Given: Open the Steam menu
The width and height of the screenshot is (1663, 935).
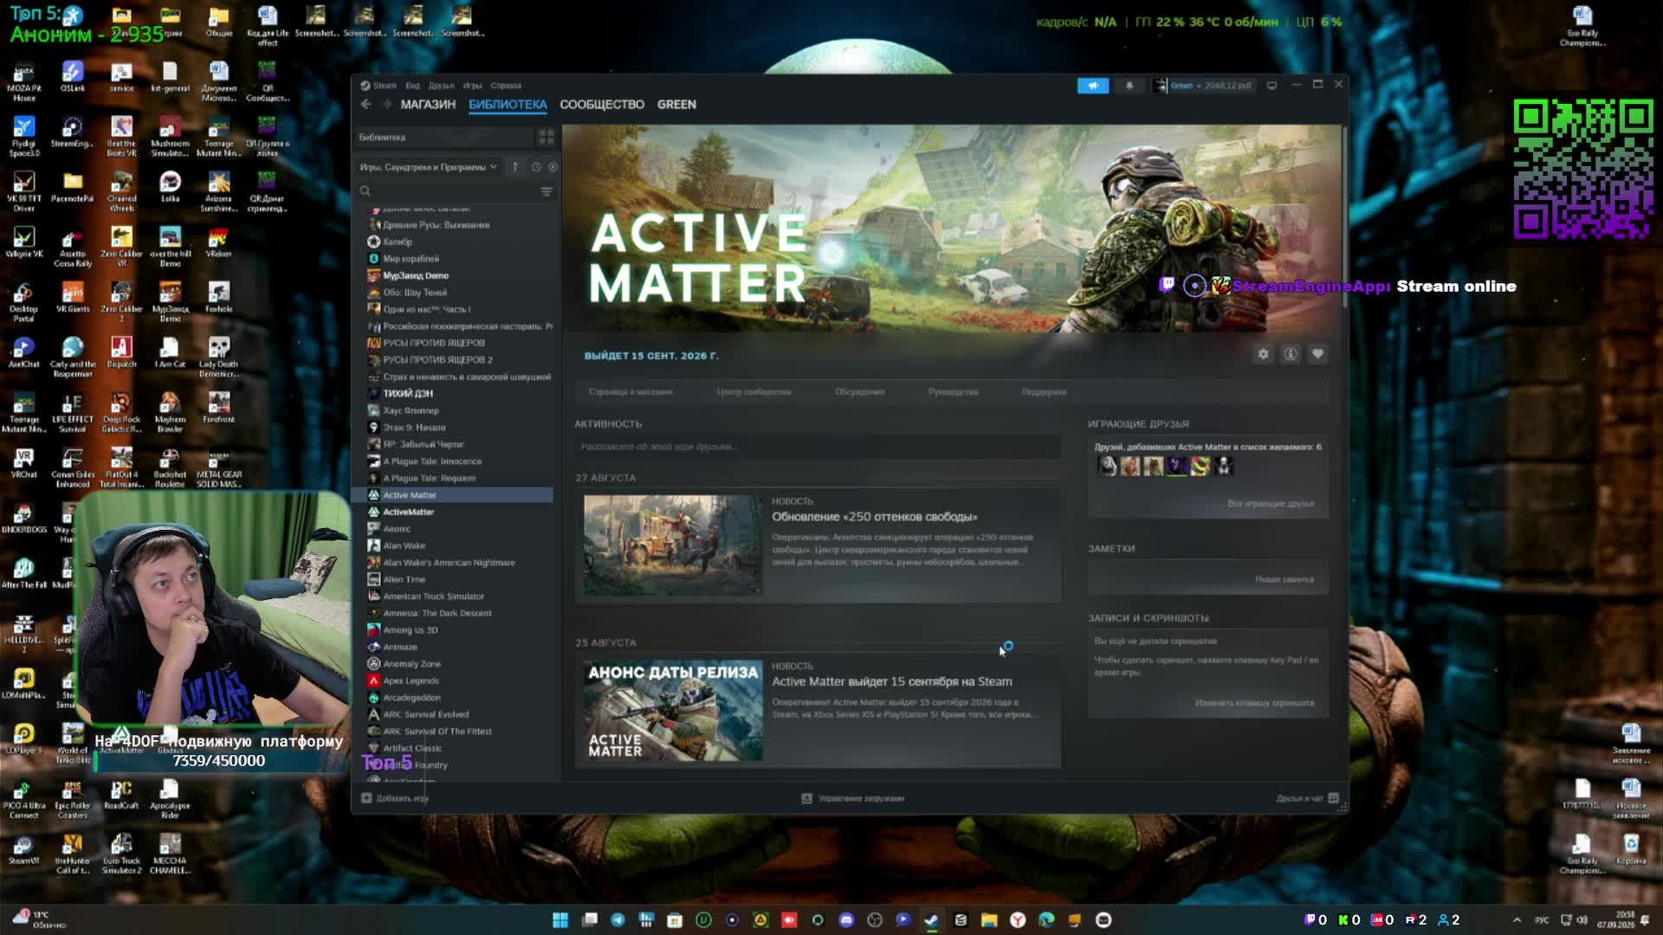Looking at the screenshot, I should click(379, 86).
